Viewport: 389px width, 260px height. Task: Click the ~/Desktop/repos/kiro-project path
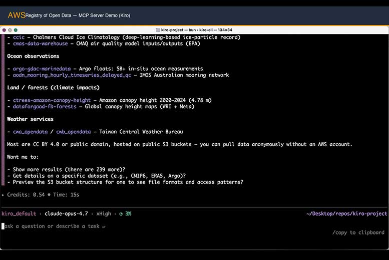346,214
